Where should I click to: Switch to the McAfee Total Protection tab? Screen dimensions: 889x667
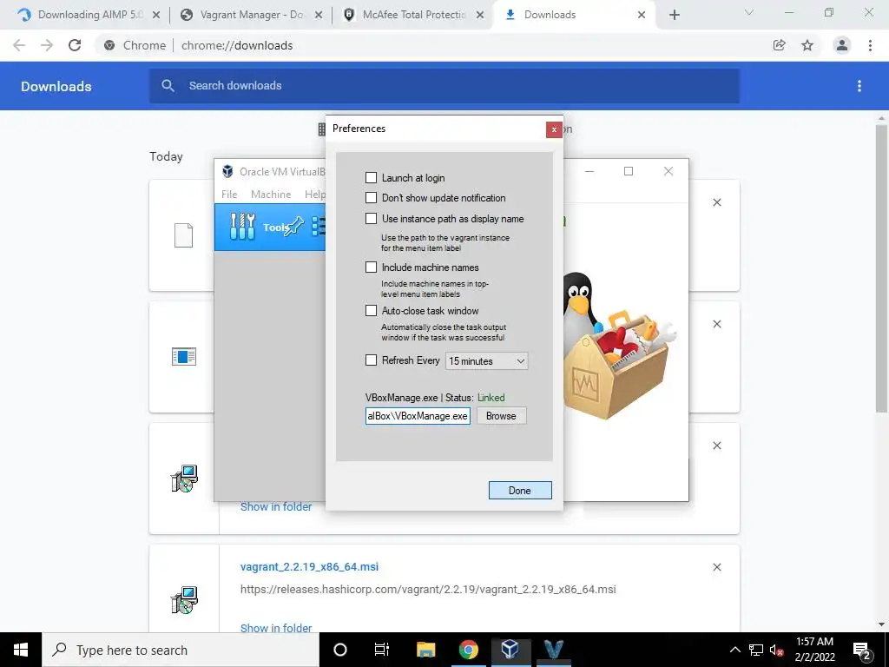coord(412,15)
